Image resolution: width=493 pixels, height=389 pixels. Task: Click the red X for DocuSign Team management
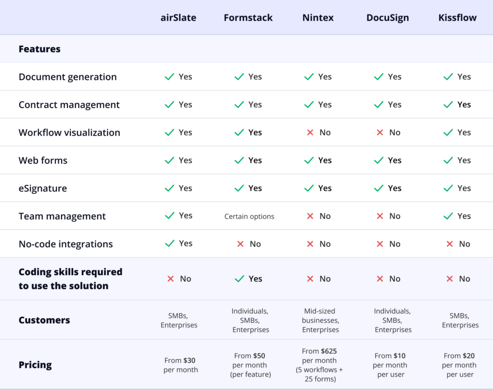point(380,216)
